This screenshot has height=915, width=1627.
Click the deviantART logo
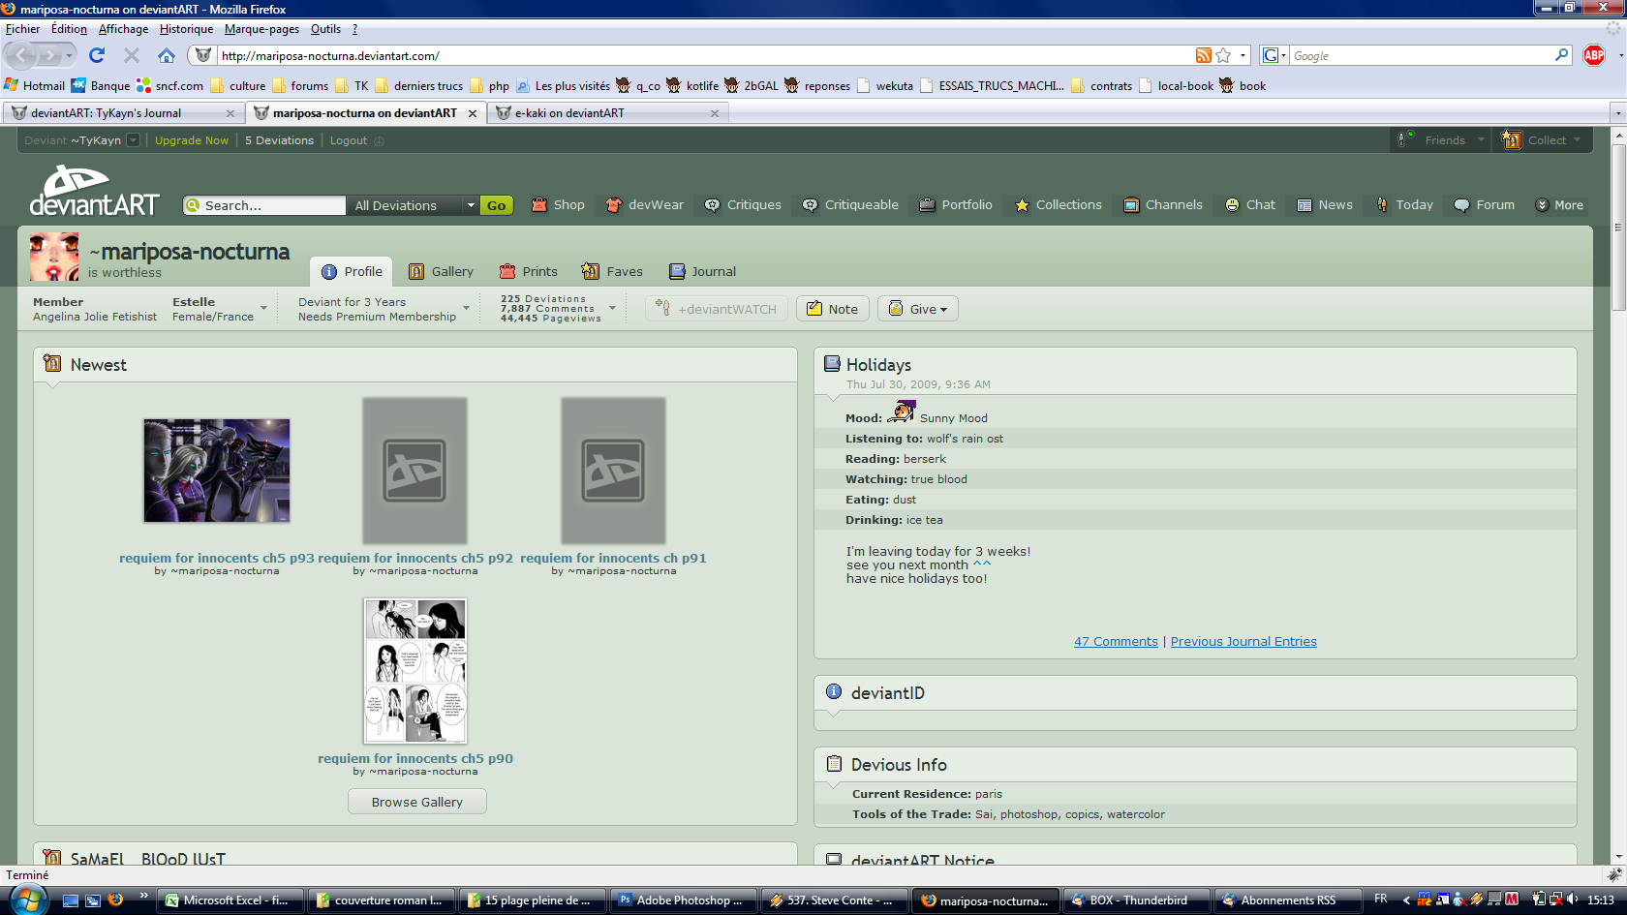point(94,191)
